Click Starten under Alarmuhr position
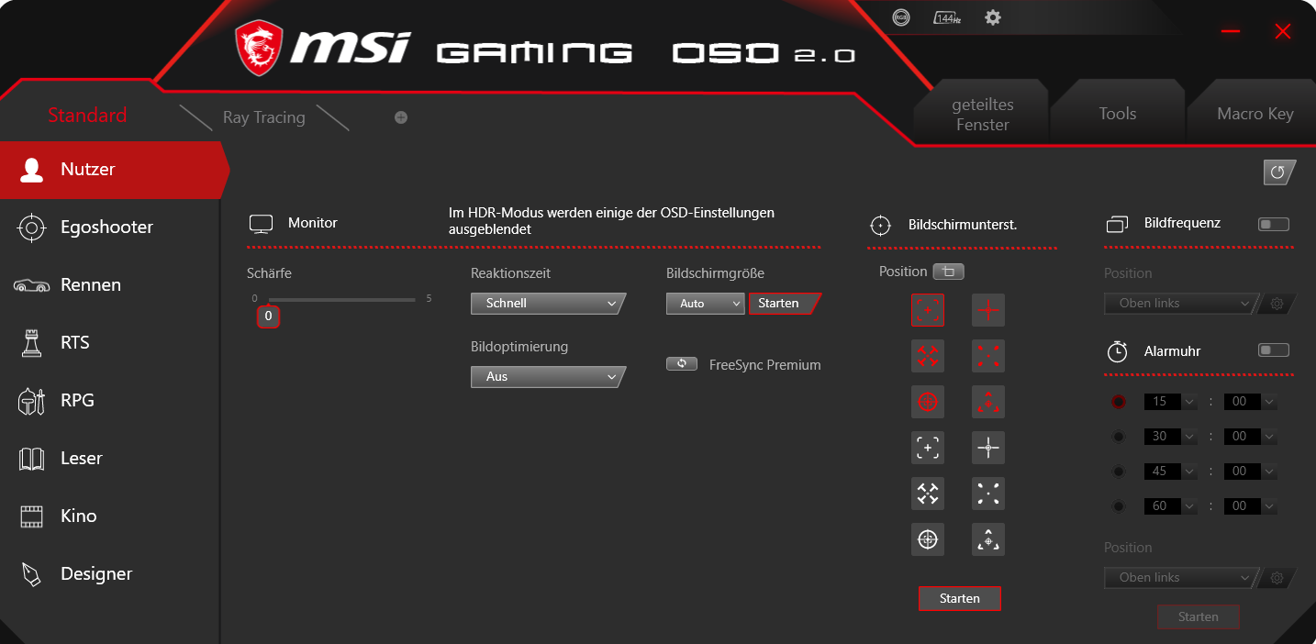 1199,617
